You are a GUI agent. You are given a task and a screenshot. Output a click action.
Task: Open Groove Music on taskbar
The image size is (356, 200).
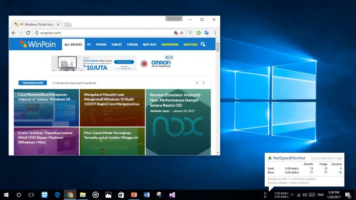point(96,195)
